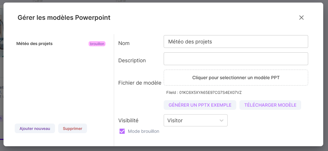Focus the Nom text field
Image resolution: width=328 pixels, height=151 pixels.
(236, 42)
